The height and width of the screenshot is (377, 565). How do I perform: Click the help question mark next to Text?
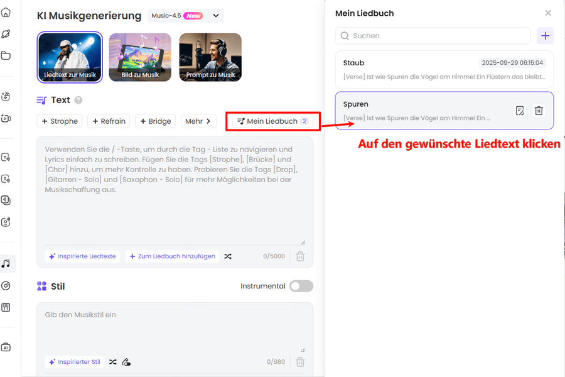tap(78, 100)
